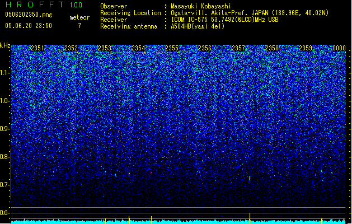Click observer name Masayuki Kobayashi

201,6
